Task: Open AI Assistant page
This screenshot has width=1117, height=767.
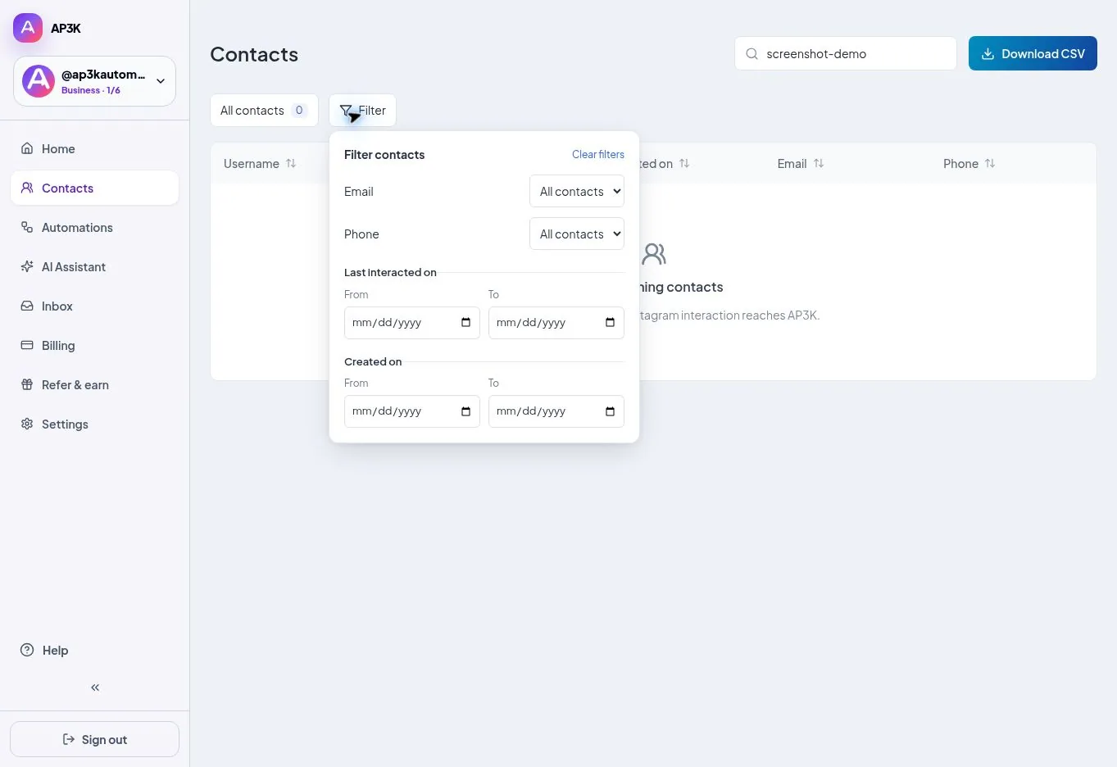Action: [x=95, y=266]
